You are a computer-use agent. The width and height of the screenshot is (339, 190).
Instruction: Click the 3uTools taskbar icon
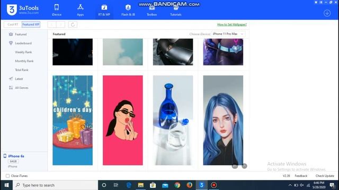[x=201, y=185]
